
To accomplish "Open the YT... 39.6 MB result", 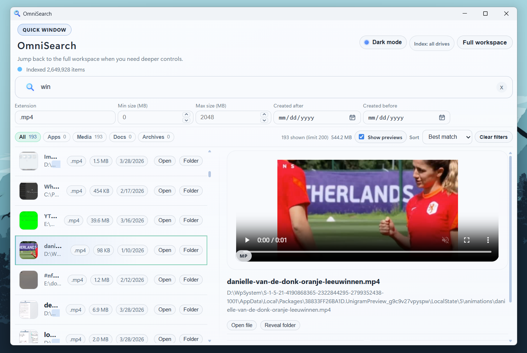I will [165, 220].
